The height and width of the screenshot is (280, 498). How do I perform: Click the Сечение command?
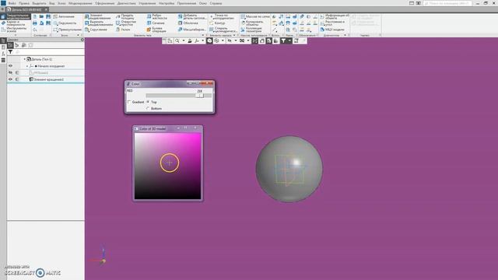156,23
